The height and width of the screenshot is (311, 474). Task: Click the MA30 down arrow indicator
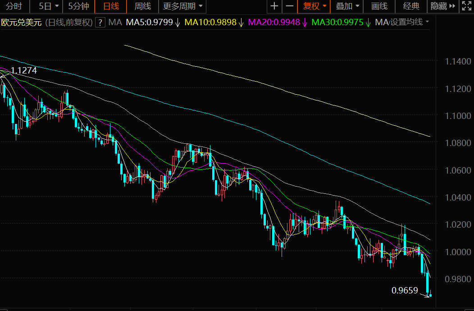[x=368, y=23]
